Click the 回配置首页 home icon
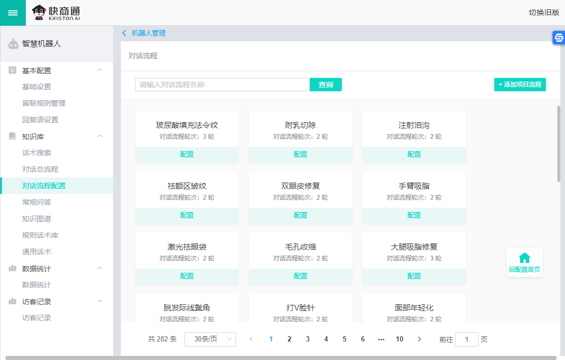 pyautogui.click(x=524, y=258)
